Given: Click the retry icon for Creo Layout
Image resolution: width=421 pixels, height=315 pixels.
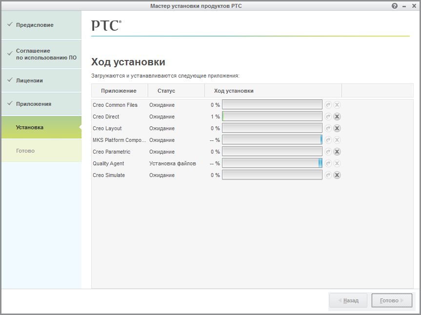Looking at the screenshot, I should click(x=328, y=128).
